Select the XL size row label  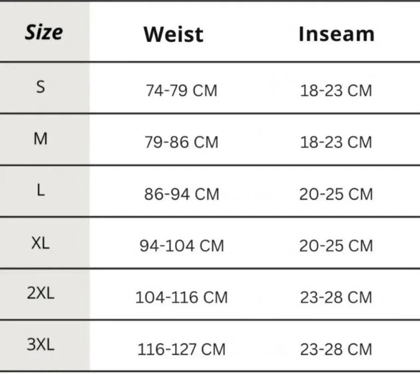(x=40, y=243)
